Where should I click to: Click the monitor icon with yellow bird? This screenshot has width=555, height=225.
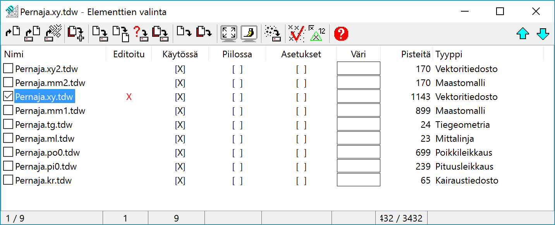coord(249,33)
